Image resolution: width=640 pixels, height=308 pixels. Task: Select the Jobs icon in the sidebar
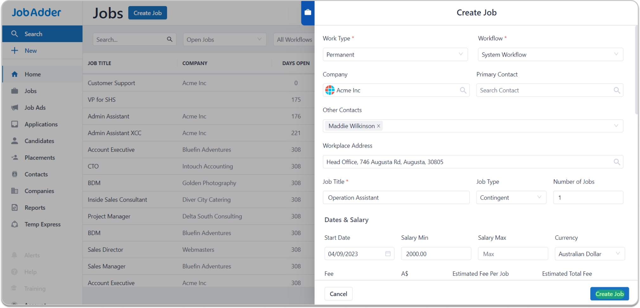click(30, 91)
